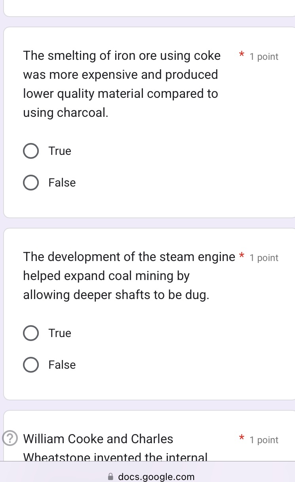
Task: Click the red asterisk on the steam engine question
Action: pos(242,257)
